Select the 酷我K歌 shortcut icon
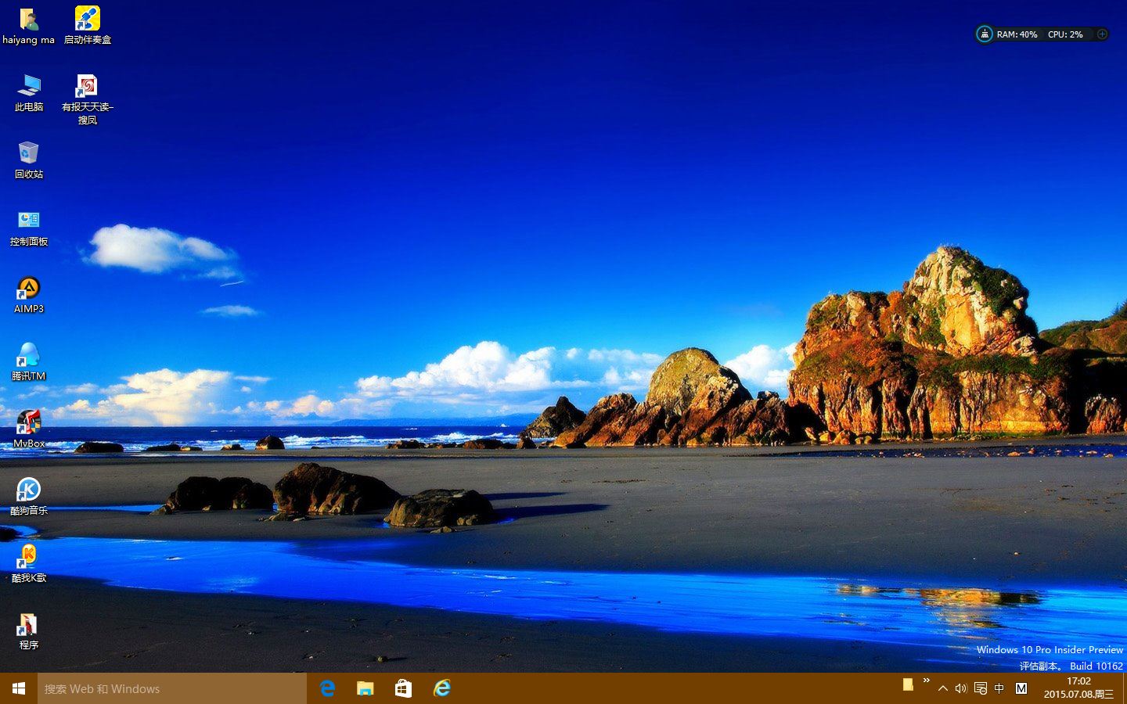Screen dimensions: 1127x704 click(x=29, y=563)
